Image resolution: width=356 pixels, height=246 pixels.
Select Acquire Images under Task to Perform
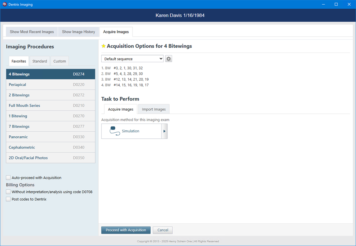[x=121, y=109]
